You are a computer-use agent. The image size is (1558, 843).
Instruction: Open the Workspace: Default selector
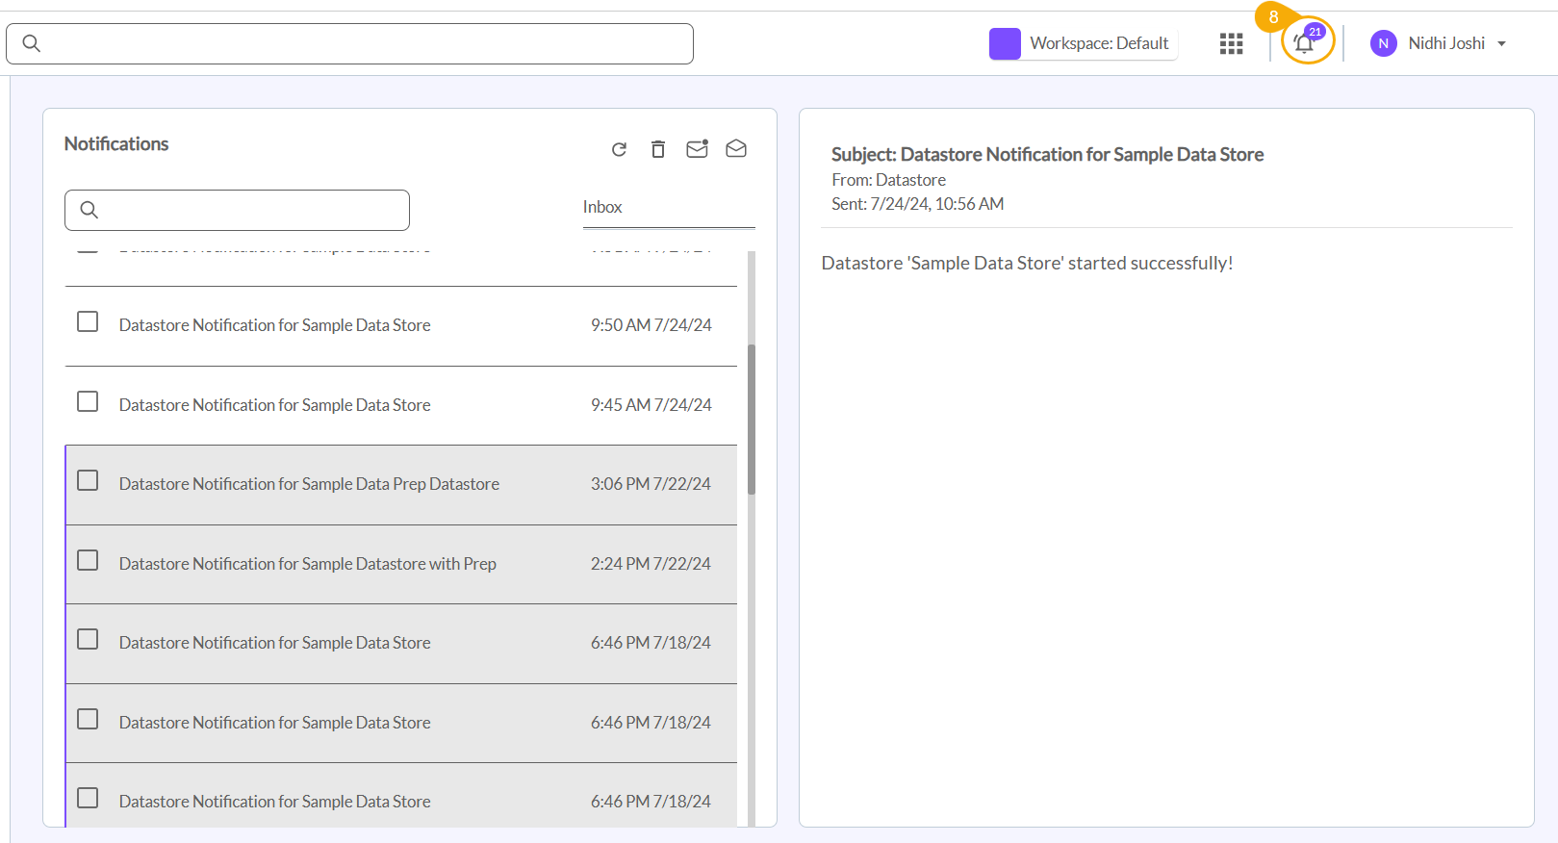(1098, 43)
